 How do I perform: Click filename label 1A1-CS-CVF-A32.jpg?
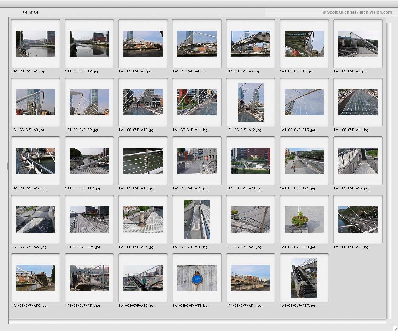click(x=136, y=305)
